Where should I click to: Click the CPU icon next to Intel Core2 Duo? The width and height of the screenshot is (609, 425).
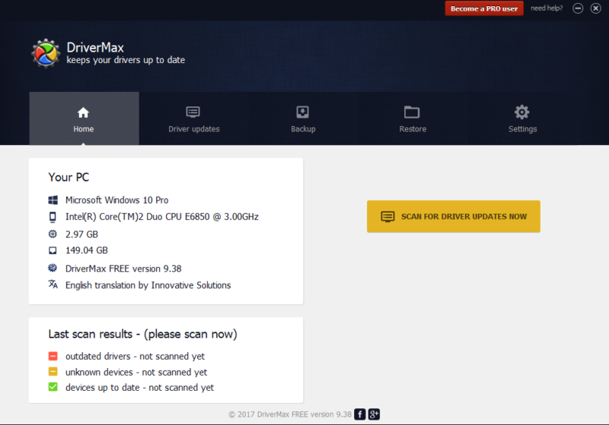[53, 217]
